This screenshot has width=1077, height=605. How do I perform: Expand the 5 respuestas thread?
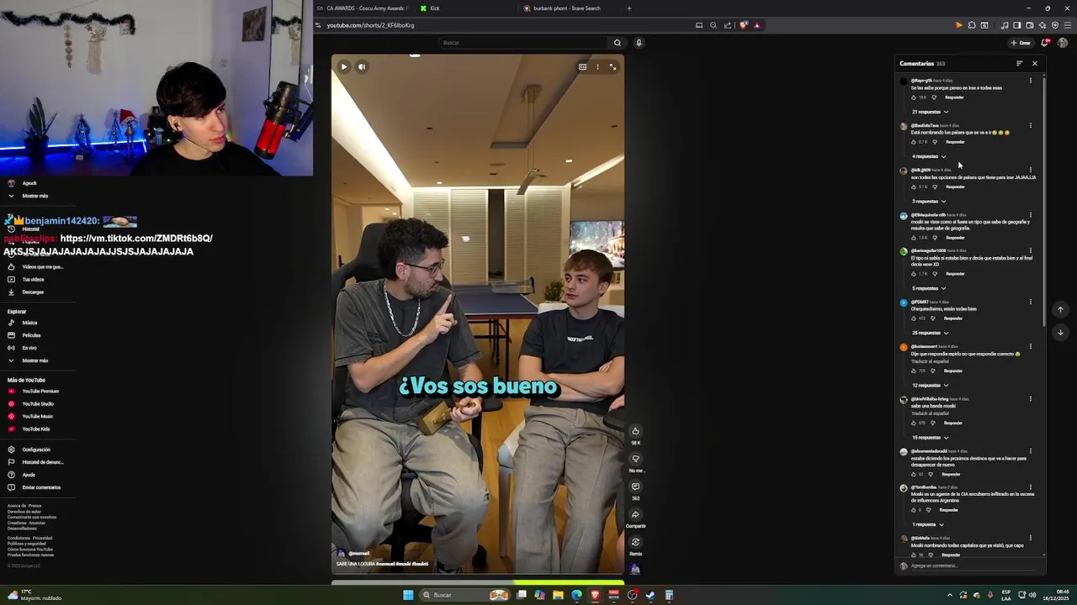click(929, 288)
